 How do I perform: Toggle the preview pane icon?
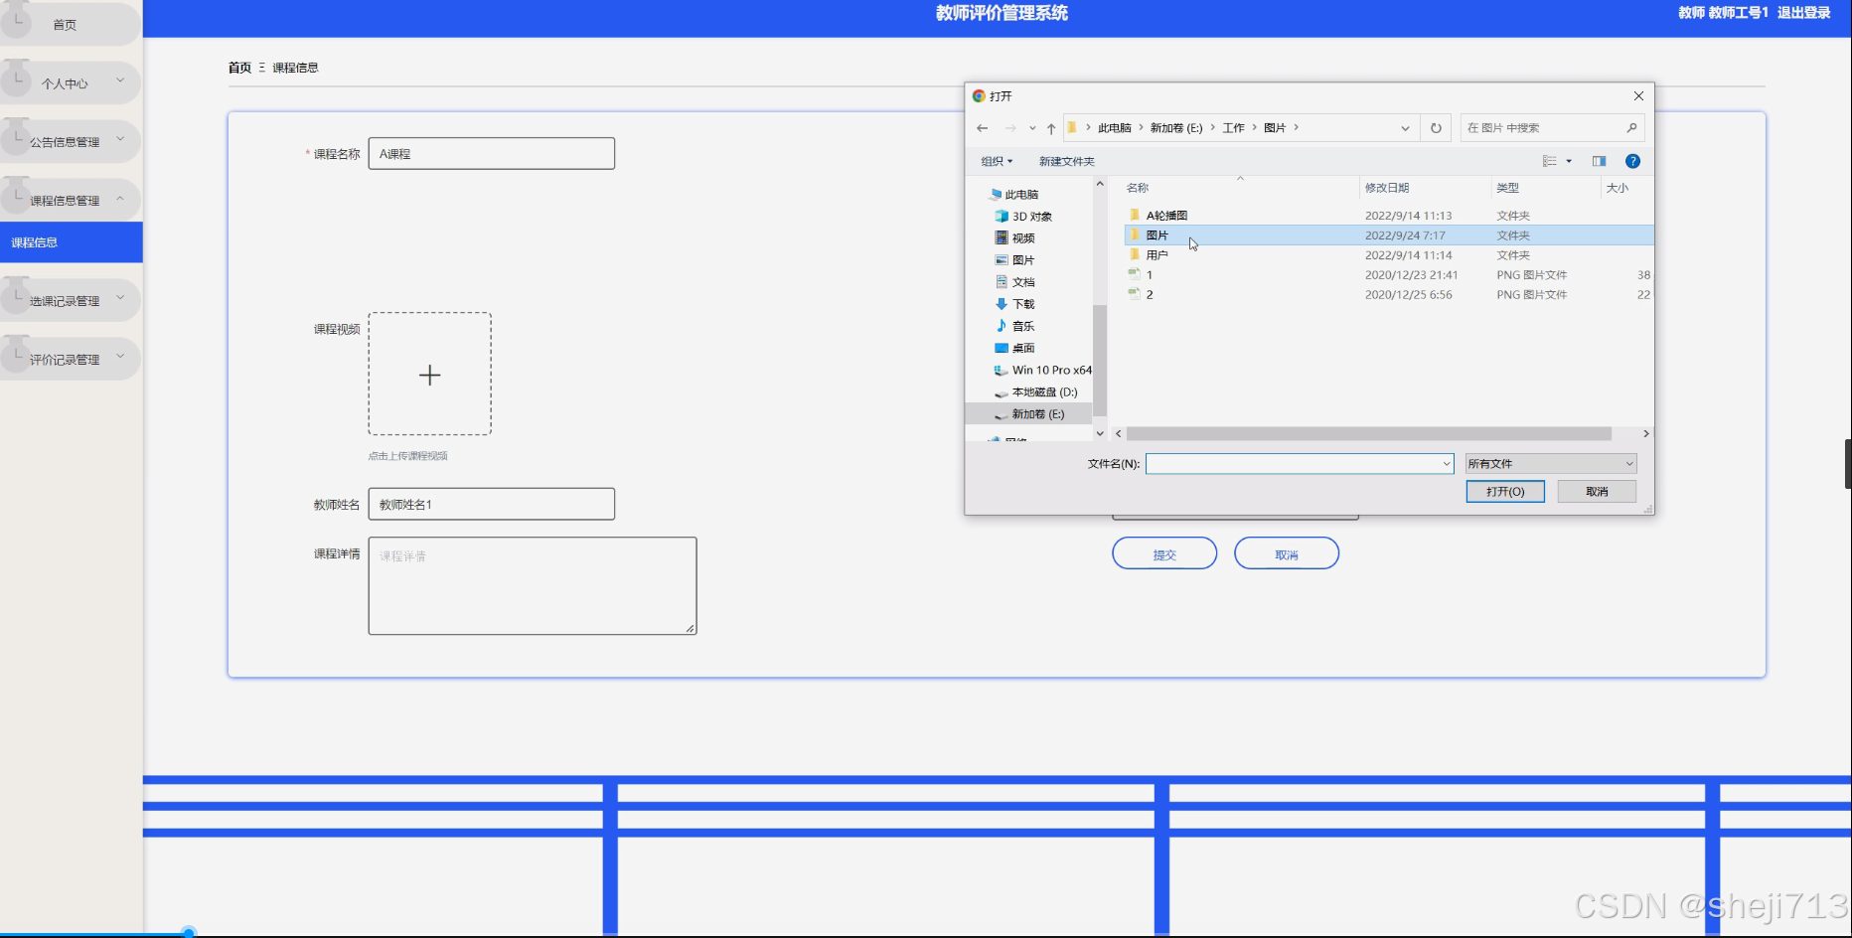(1599, 161)
